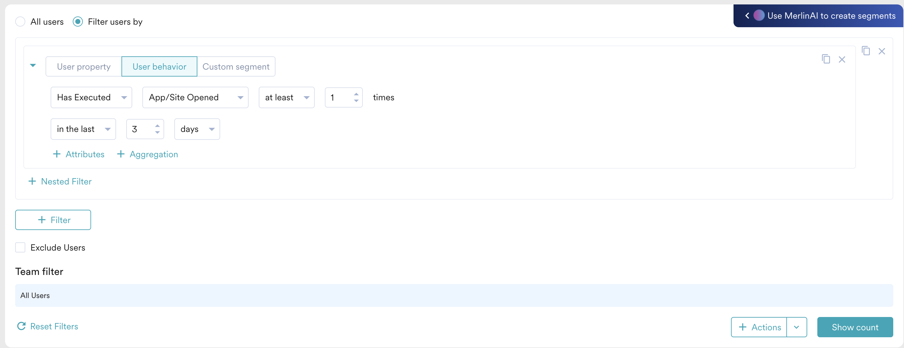The image size is (904, 348).
Task: Enable the Exclude Users checkbox
Action: (20, 247)
